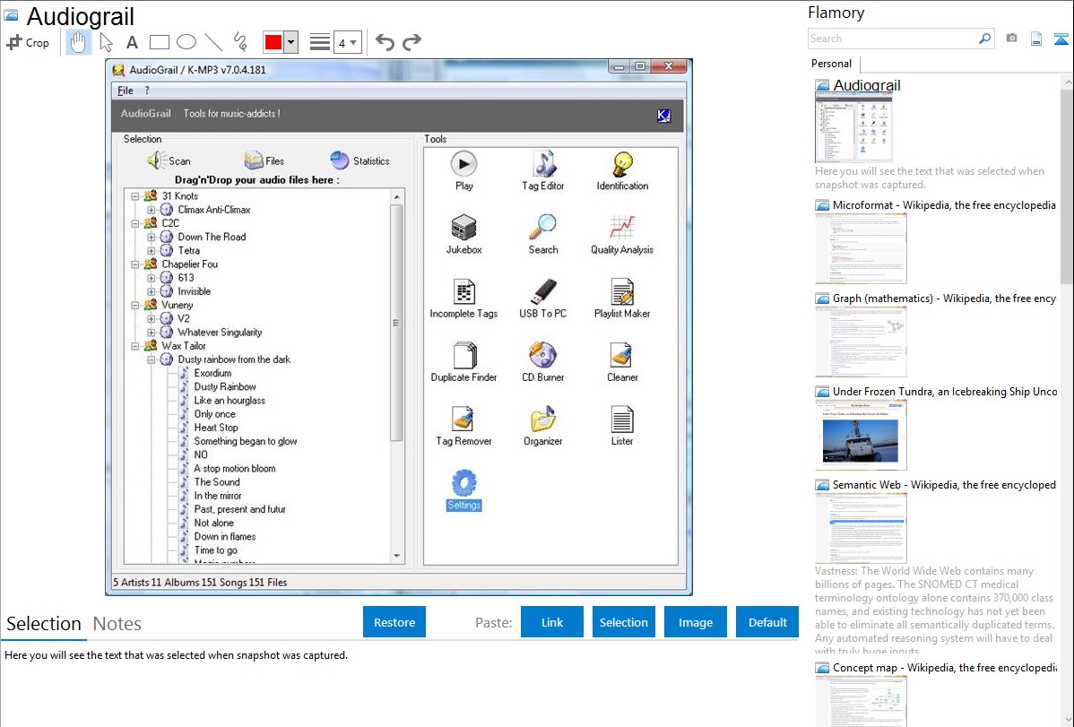Viewport: 1074px width, 727px height.
Task: Open the ? help menu
Action: pyautogui.click(x=147, y=91)
